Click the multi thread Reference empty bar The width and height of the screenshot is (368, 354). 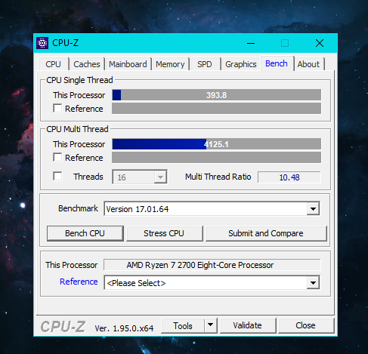click(x=217, y=158)
